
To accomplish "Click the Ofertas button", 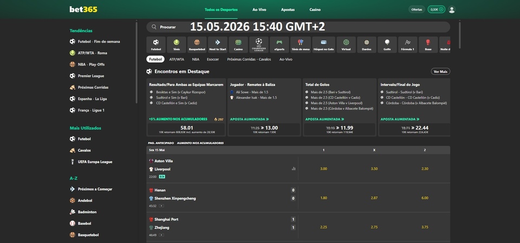I will 417,10.
